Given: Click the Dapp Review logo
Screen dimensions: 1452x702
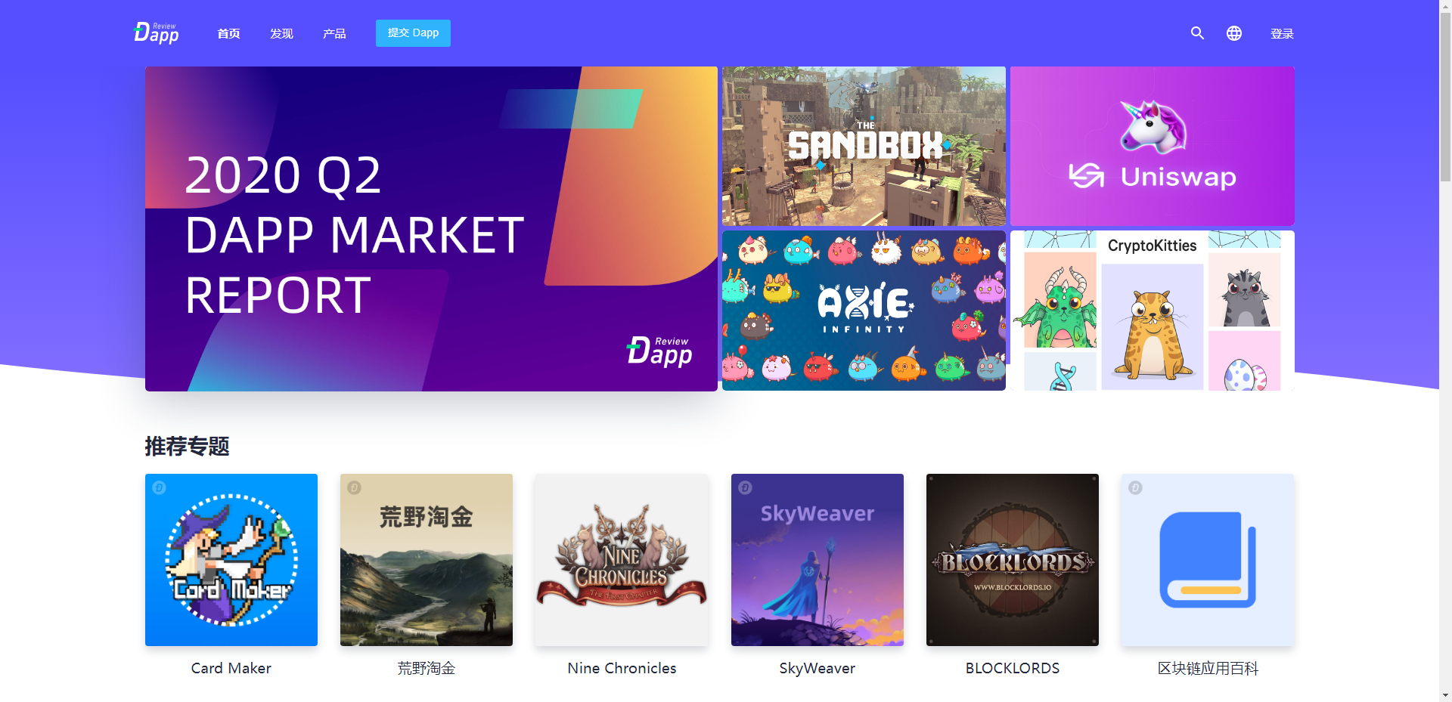Looking at the screenshot, I should pos(157,32).
